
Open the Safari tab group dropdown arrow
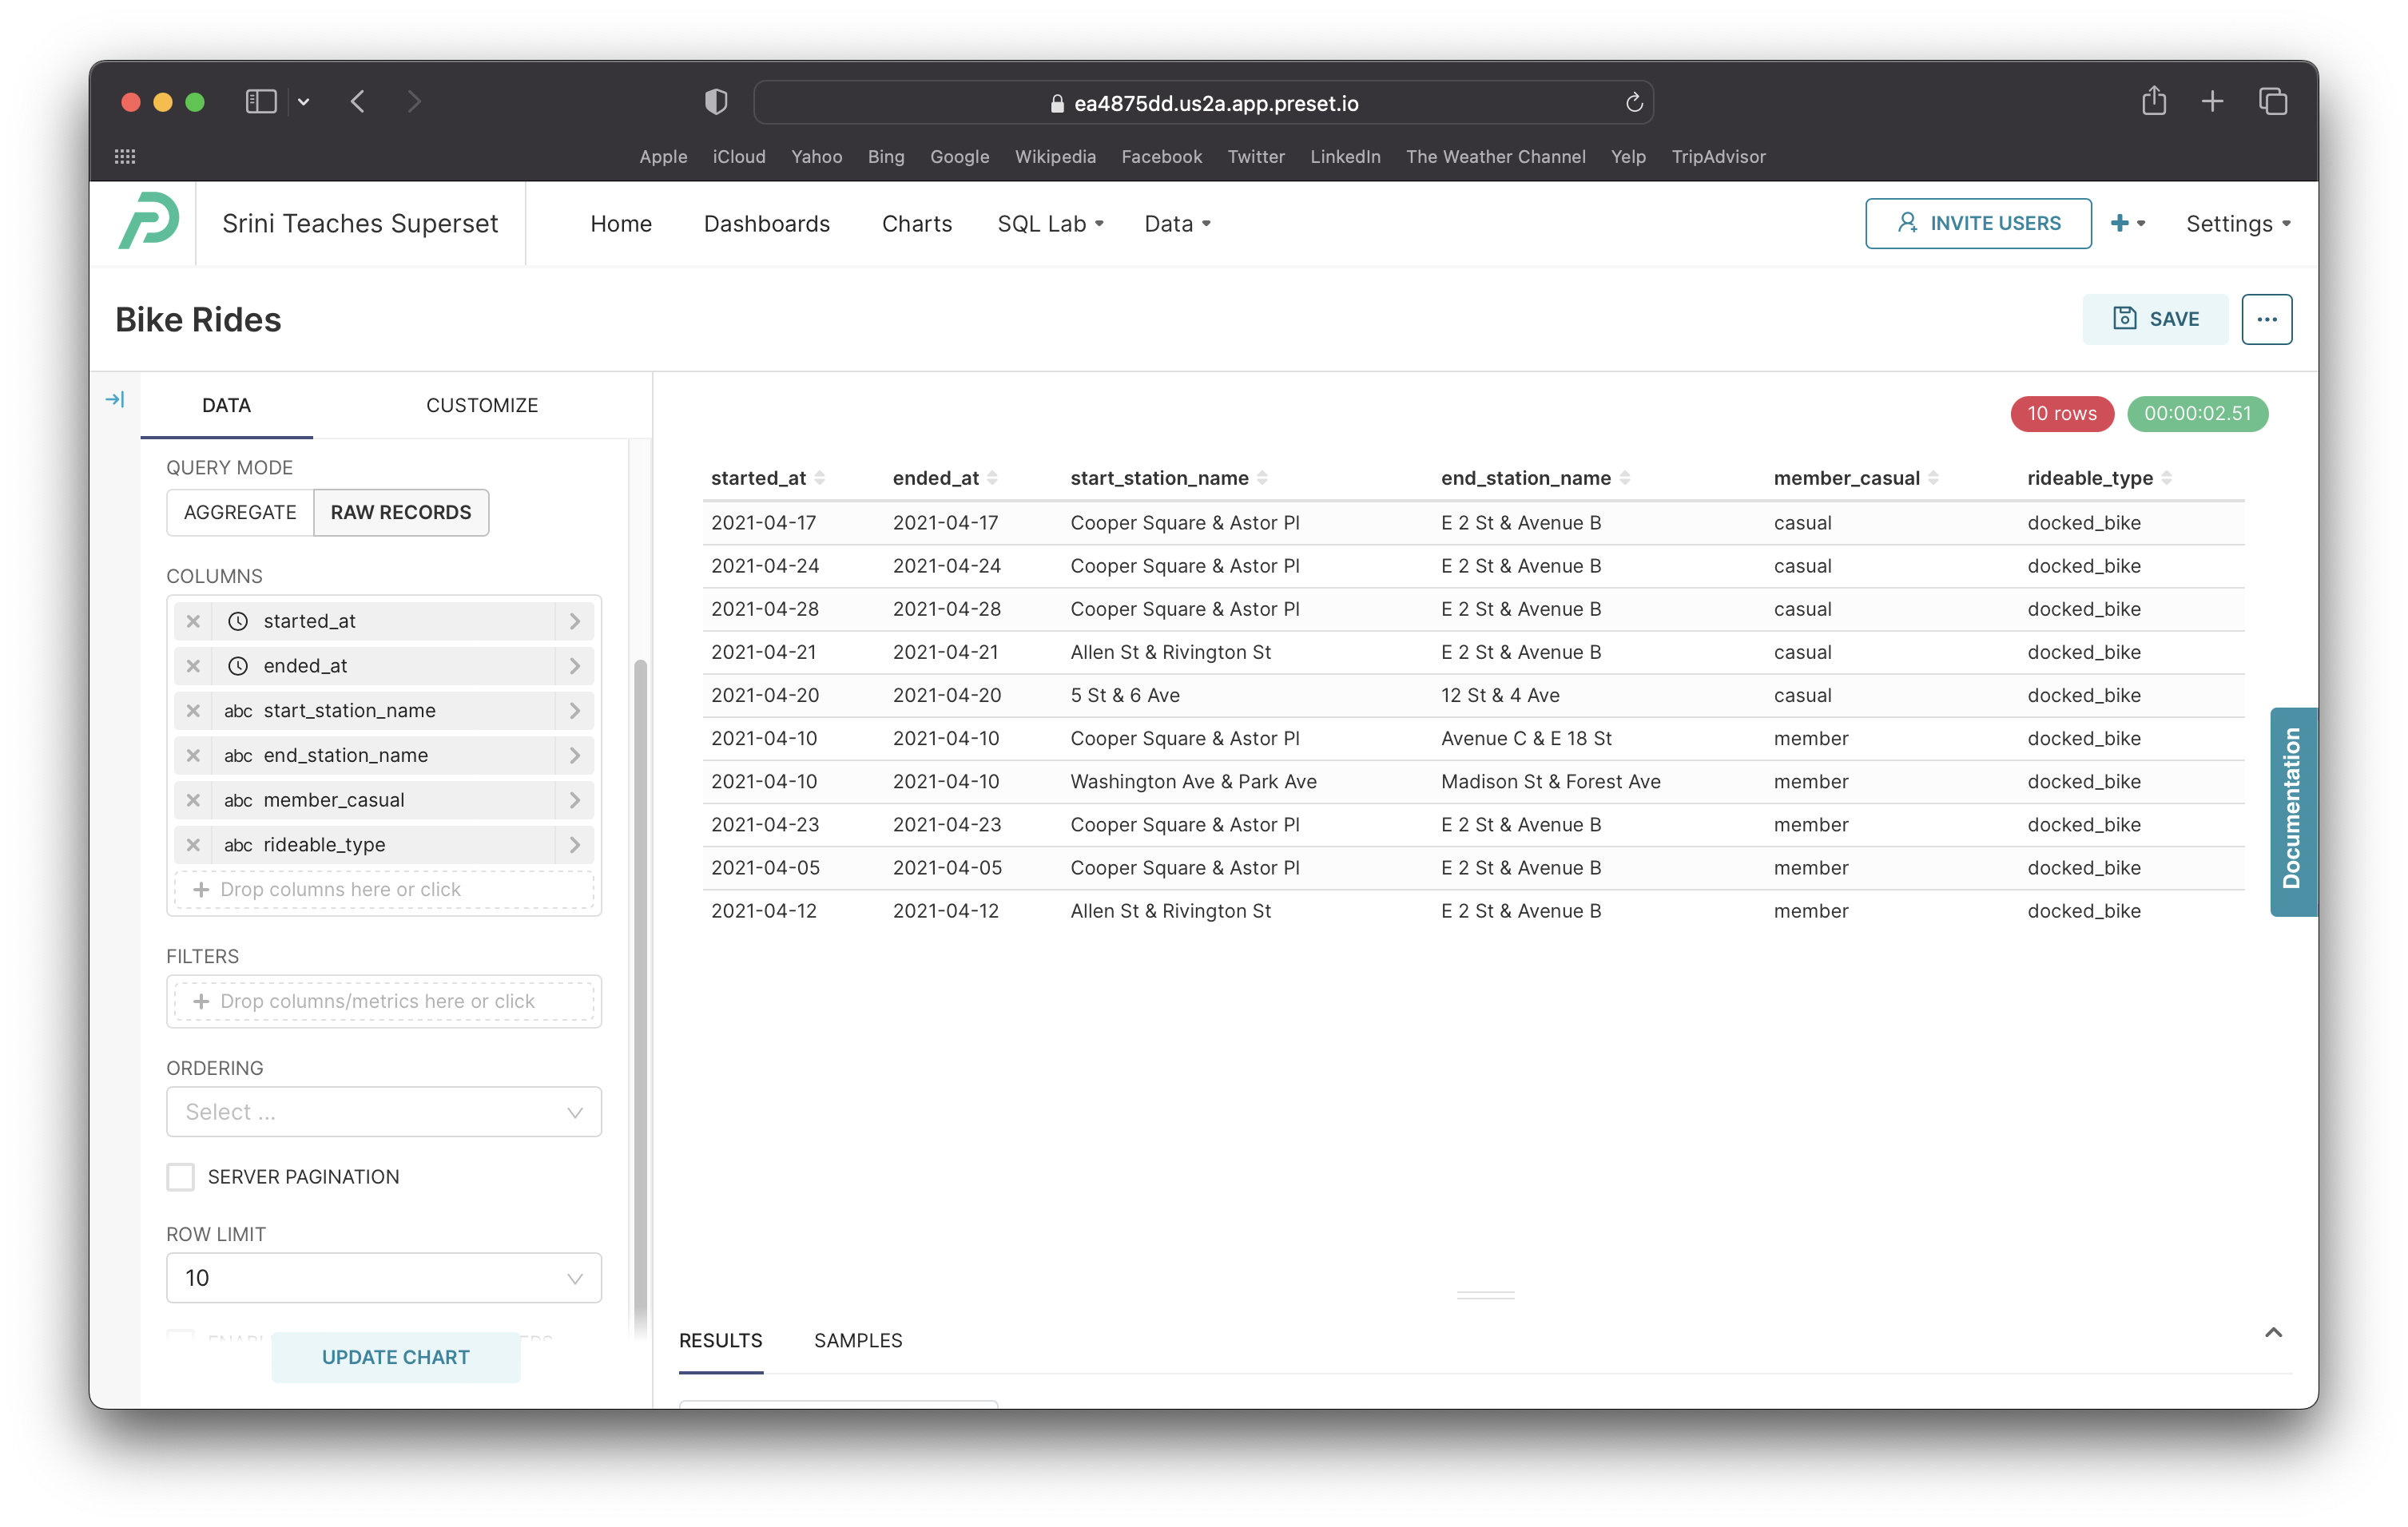[304, 101]
